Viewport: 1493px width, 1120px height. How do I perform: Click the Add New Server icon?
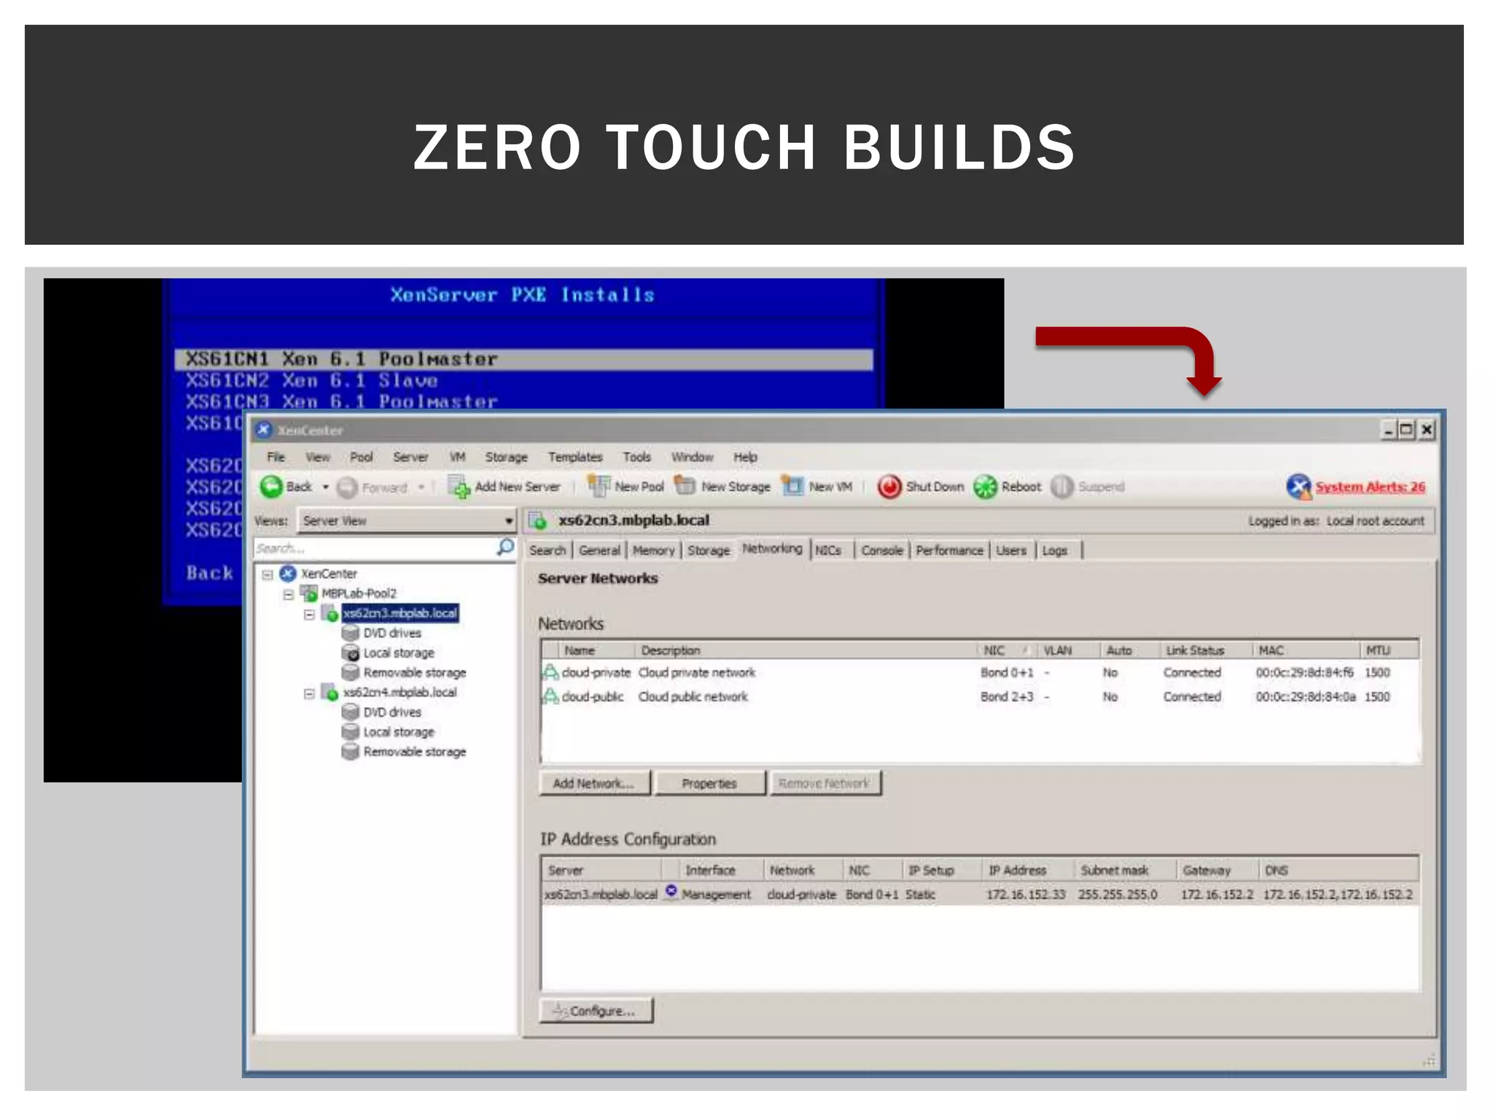459,487
